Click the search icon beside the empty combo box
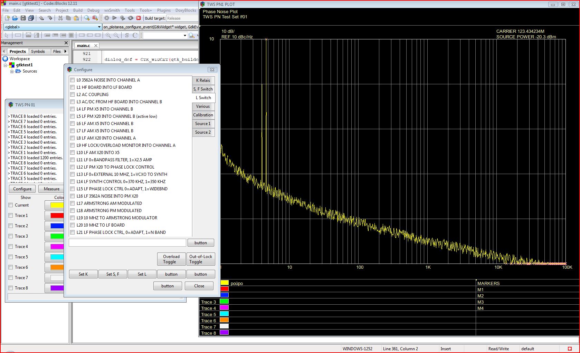Screen dimensions: 580x353 [x=192, y=35]
